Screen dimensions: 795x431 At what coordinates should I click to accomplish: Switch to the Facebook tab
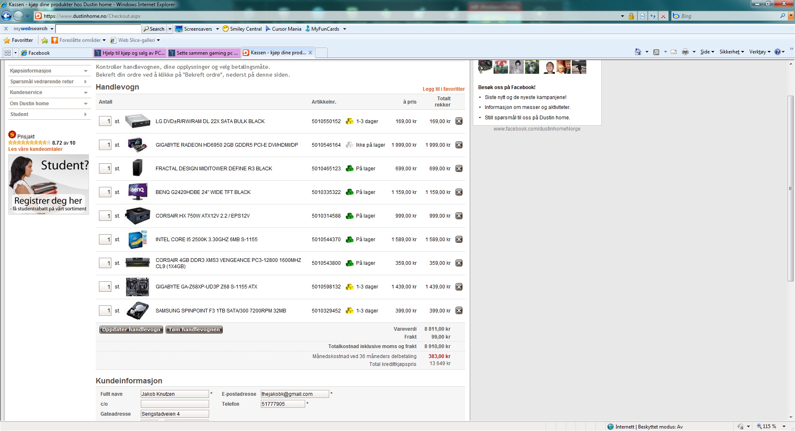pyautogui.click(x=56, y=53)
